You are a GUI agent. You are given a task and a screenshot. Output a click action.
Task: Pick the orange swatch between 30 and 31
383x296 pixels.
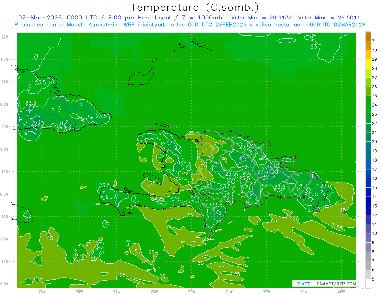click(x=368, y=45)
